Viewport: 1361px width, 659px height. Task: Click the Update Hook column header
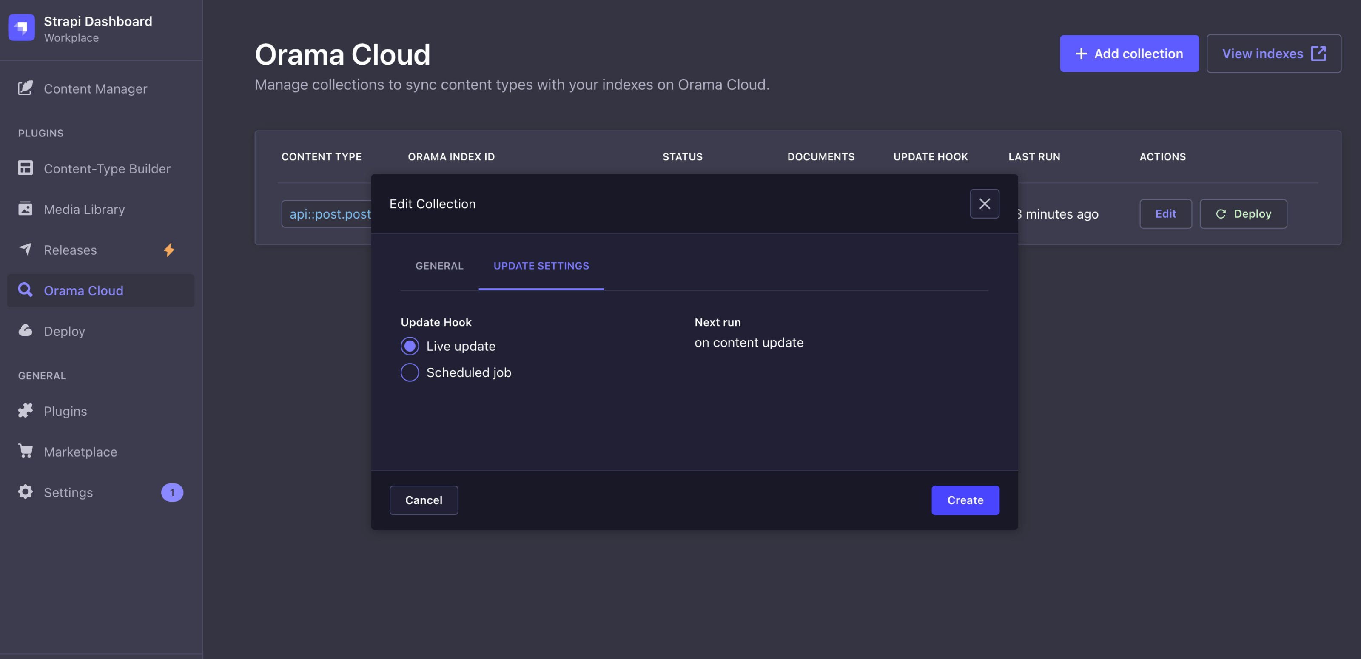(x=931, y=157)
